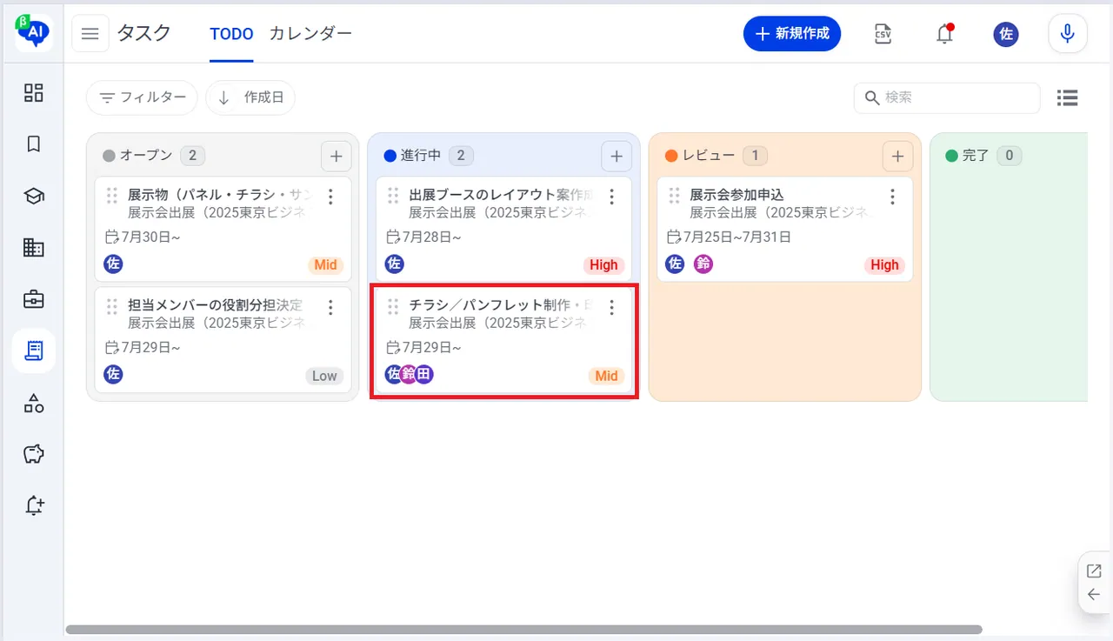Add a task to 進行中 column
Viewport: 1113px width, 641px height.
[616, 157]
